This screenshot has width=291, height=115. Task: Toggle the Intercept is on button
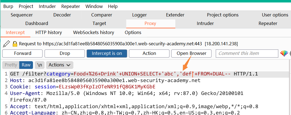(x=107, y=54)
